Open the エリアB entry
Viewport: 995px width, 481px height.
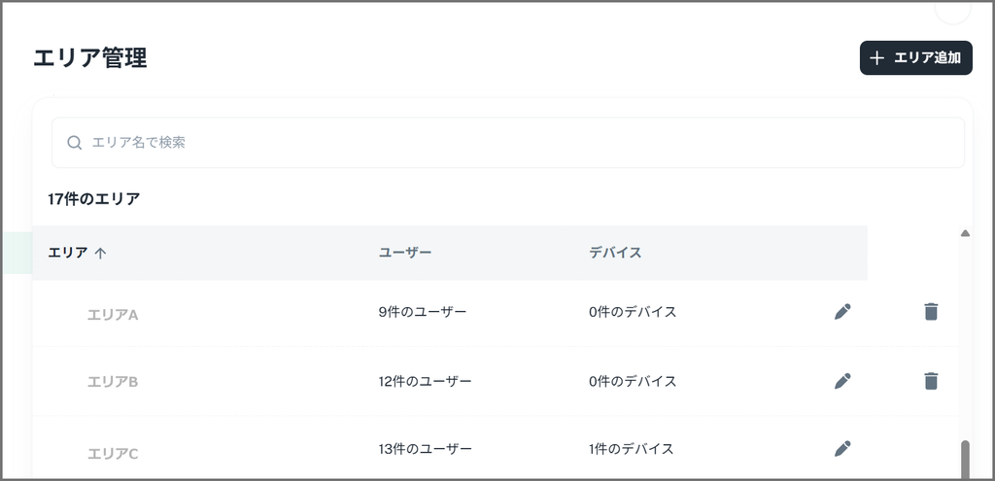pyautogui.click(x=113, y=382)
